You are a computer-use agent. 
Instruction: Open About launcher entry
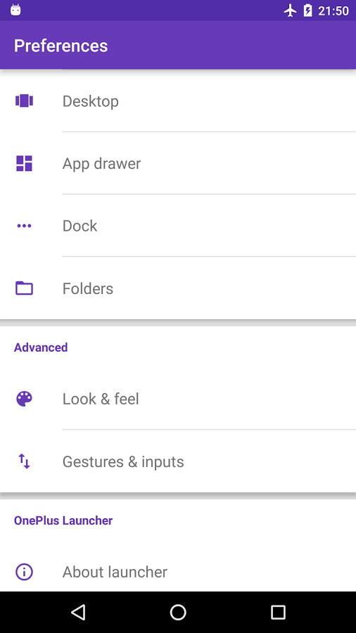(178, 572)
